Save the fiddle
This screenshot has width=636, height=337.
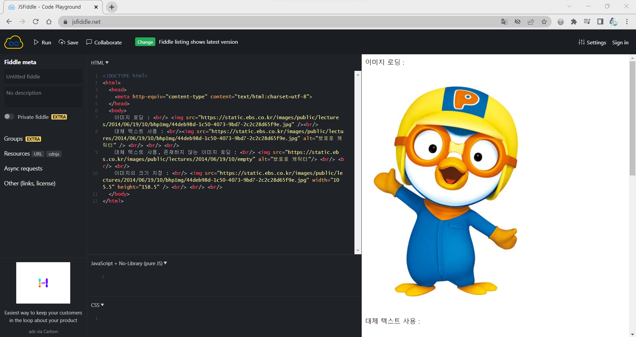69,42
